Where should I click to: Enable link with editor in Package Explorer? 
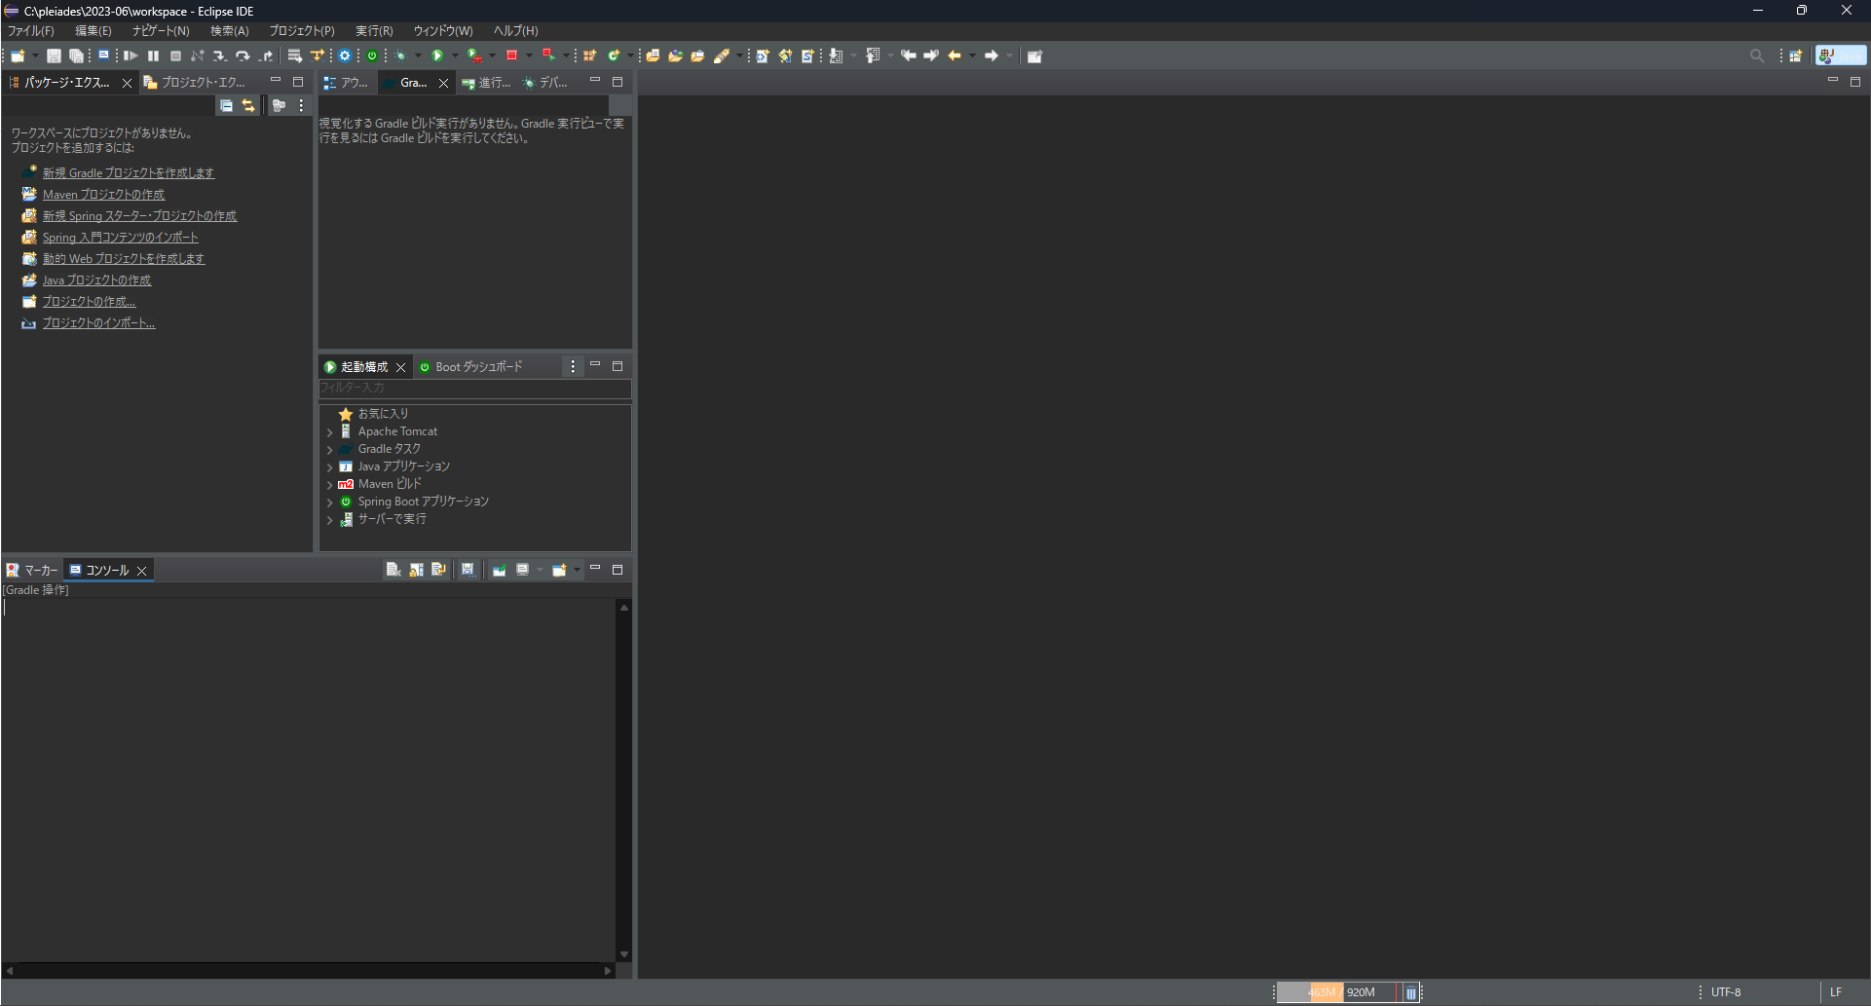249,105
